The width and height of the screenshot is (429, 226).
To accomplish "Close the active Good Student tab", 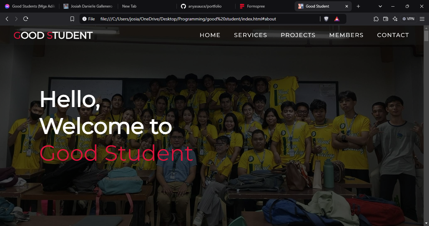I will coord(347,6).
